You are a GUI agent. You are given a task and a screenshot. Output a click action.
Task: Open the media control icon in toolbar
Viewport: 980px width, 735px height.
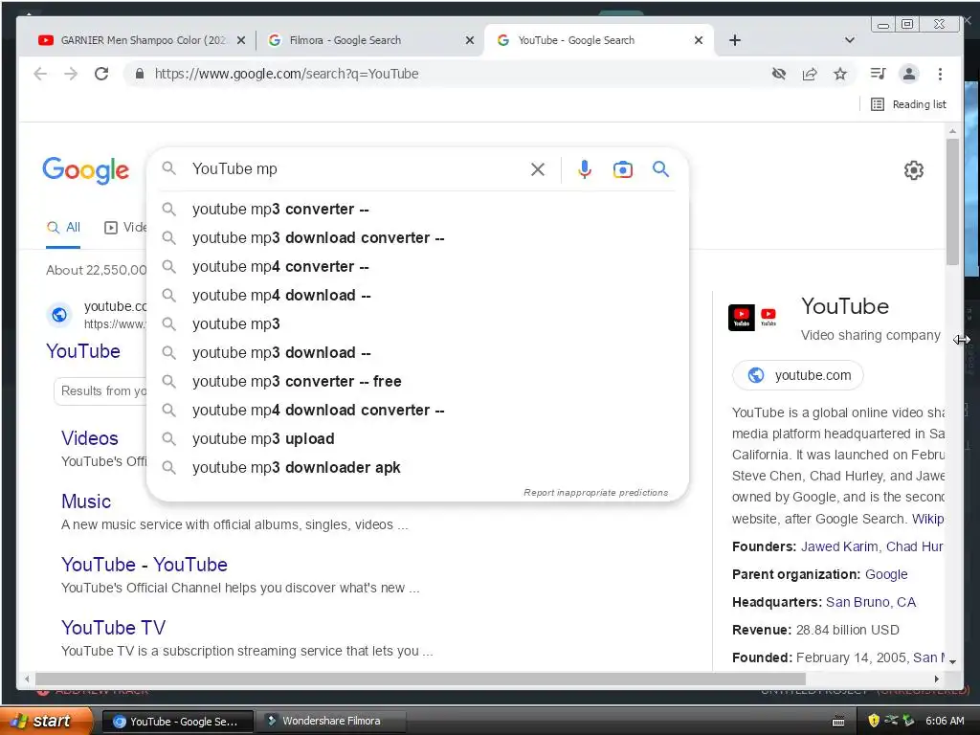coord(878,74)
